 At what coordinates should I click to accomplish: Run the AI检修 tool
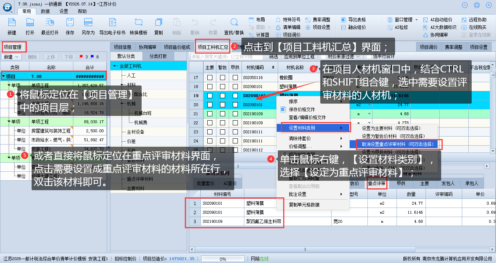(398, 27)
